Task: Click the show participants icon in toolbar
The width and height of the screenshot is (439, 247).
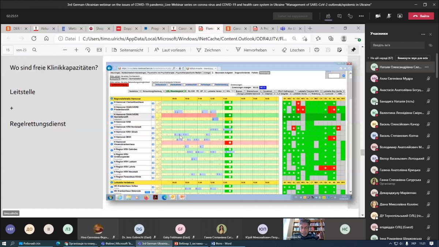Action: pos(328,16)
